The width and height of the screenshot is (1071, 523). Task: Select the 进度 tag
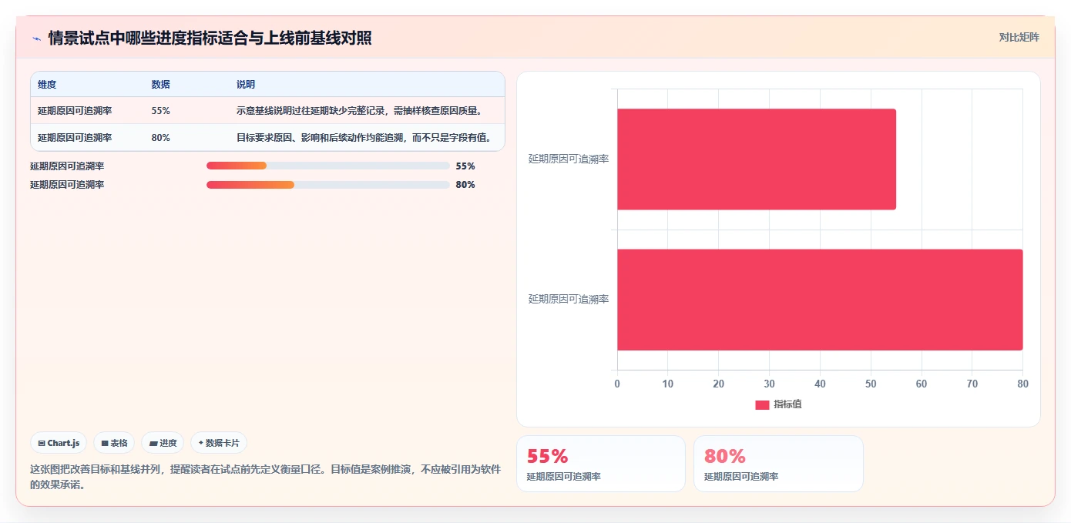[x=163, y=443]
